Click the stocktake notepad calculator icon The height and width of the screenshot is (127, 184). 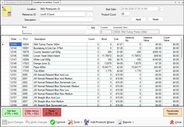pyautogui.click(x=7, y=11)
